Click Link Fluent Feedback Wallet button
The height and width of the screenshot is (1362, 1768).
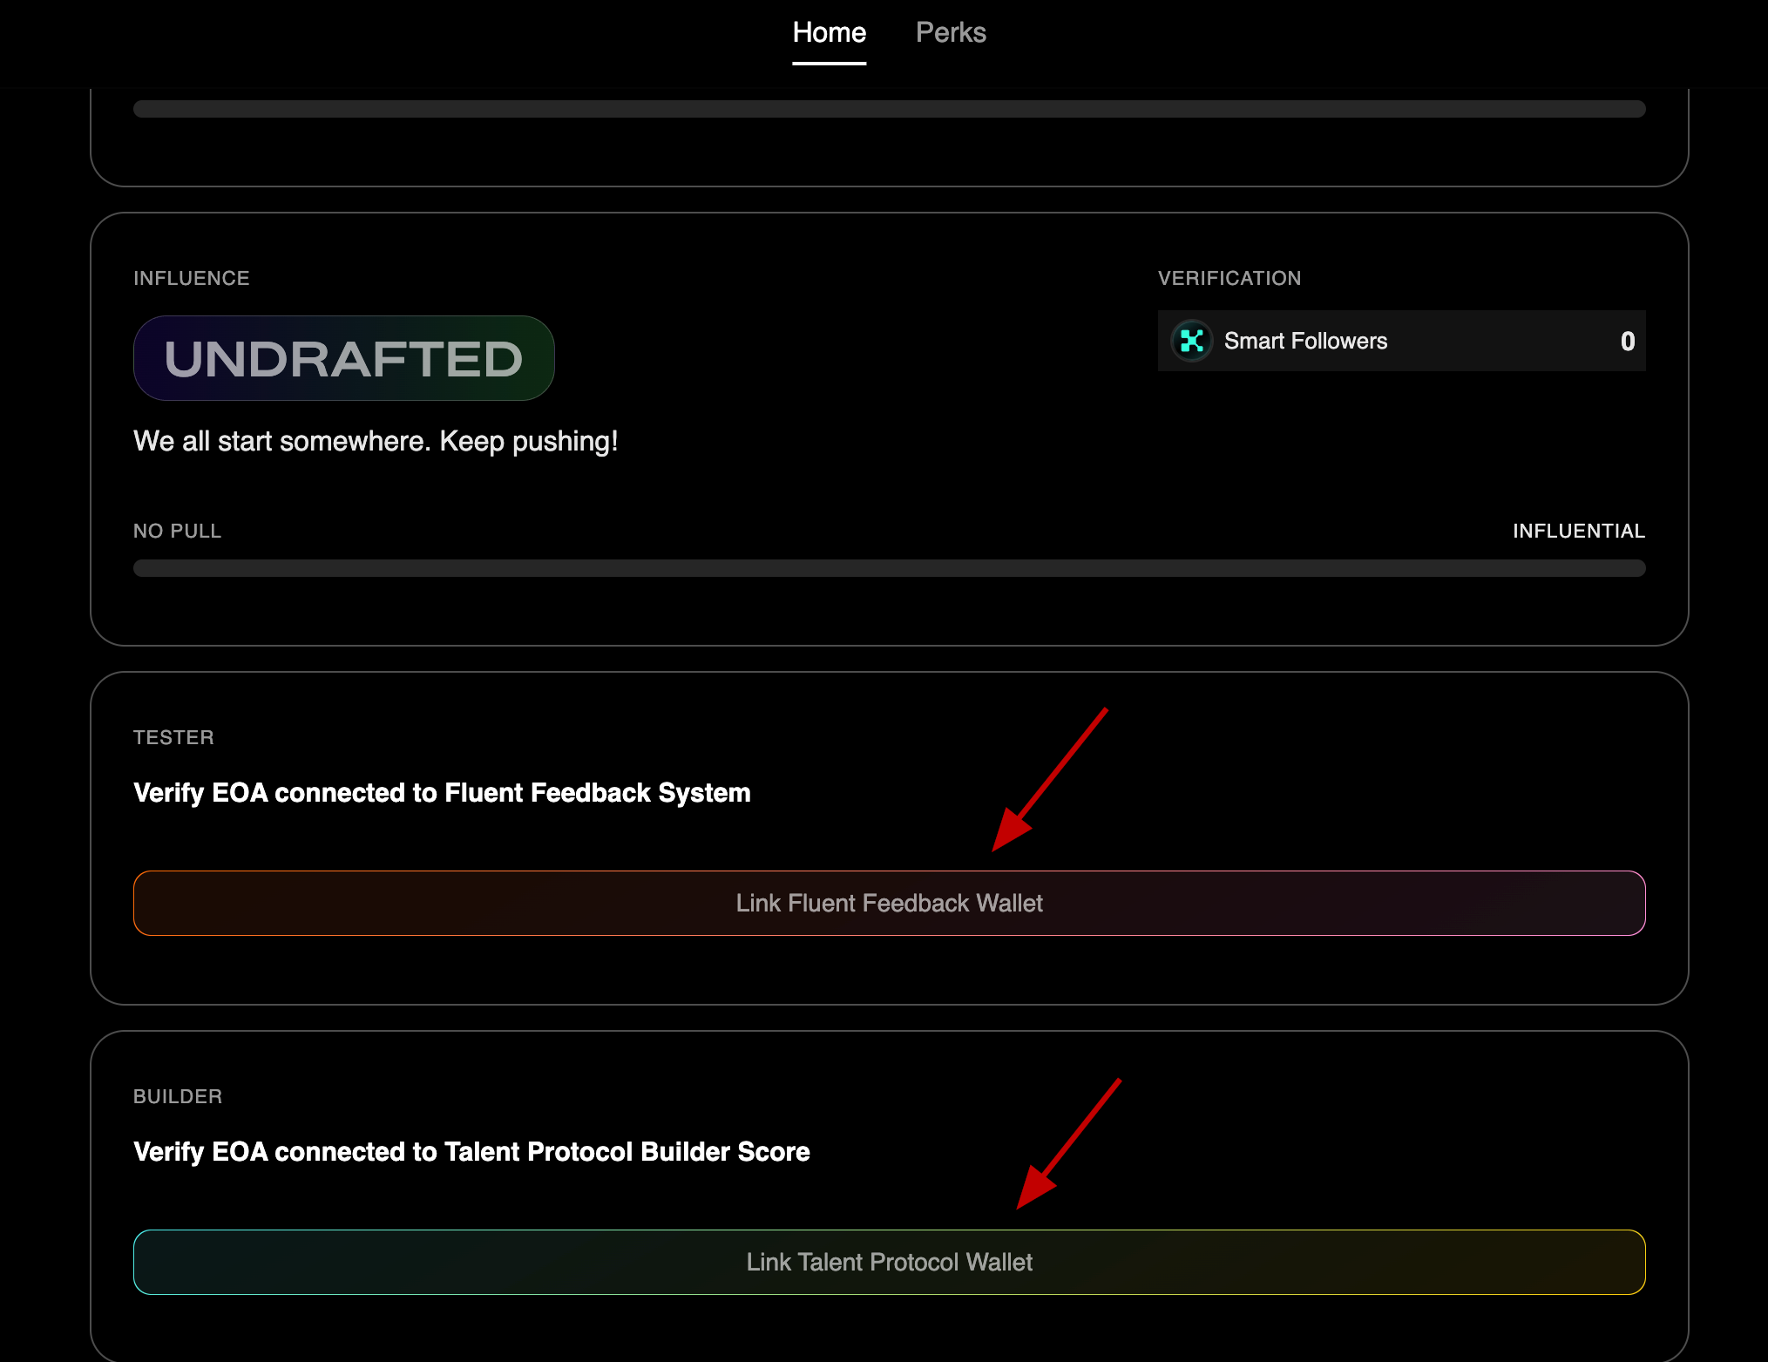[x=889, y=903]
